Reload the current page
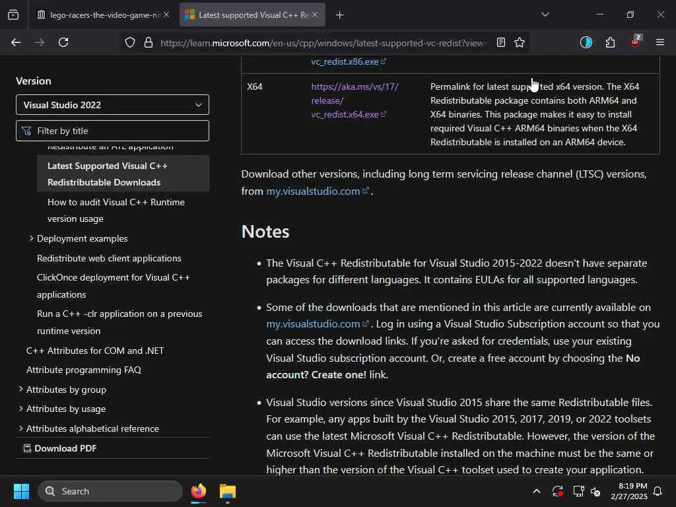Viewport: 676px width, 507px height. point(63,42)
